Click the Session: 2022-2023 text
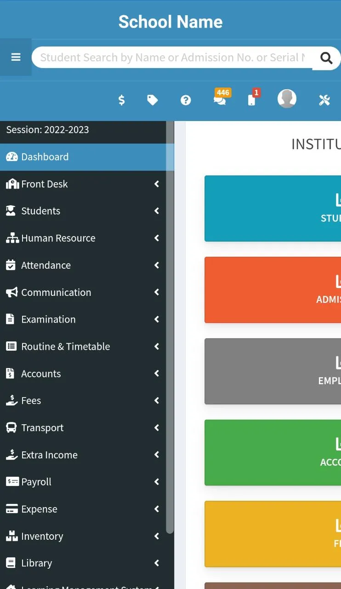 tap(47, 130)
